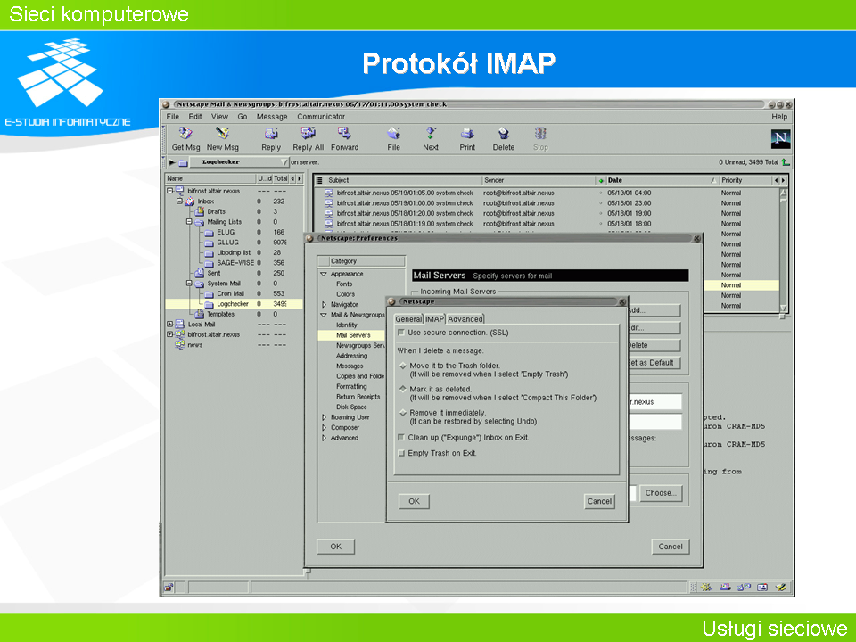
Task: Compose with the New Msg icon
Action: (222, 134)
